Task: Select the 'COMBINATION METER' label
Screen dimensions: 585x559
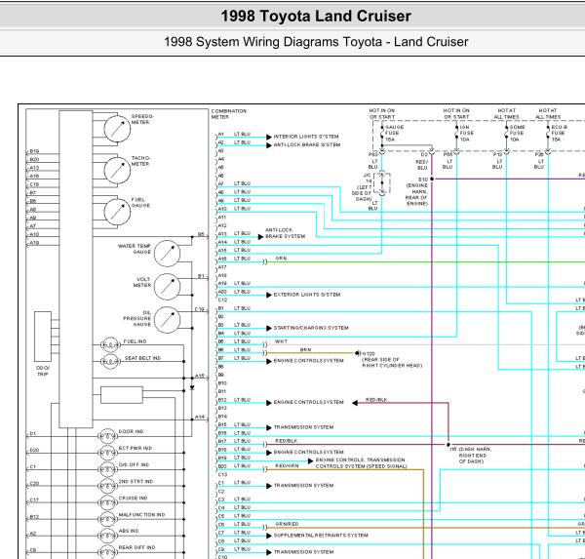Action: [x=229, y=114]
